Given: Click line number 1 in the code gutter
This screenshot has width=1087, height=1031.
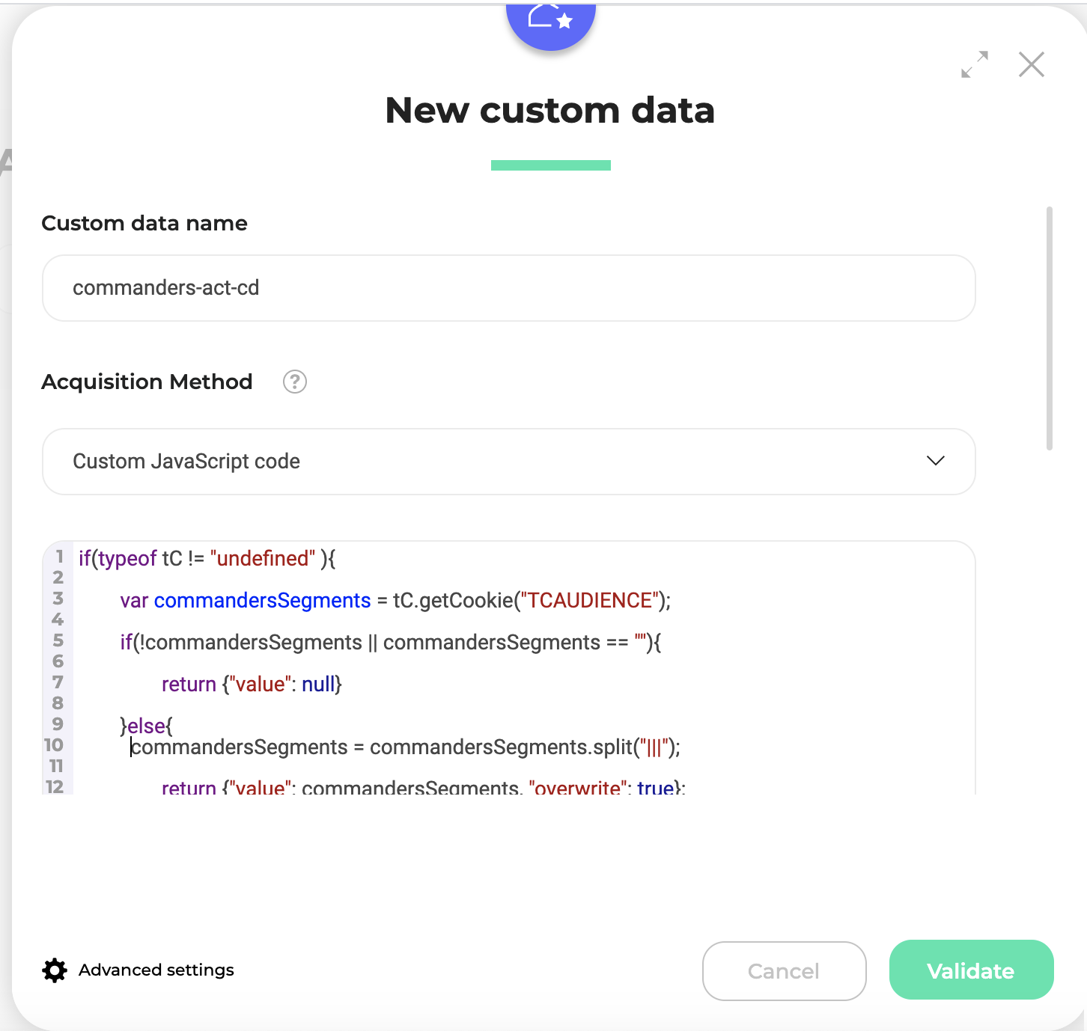Looking at the screenshot, I should click(59, 557).
